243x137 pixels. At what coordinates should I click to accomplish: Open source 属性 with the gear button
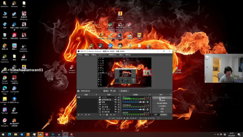tap(106, 91)
